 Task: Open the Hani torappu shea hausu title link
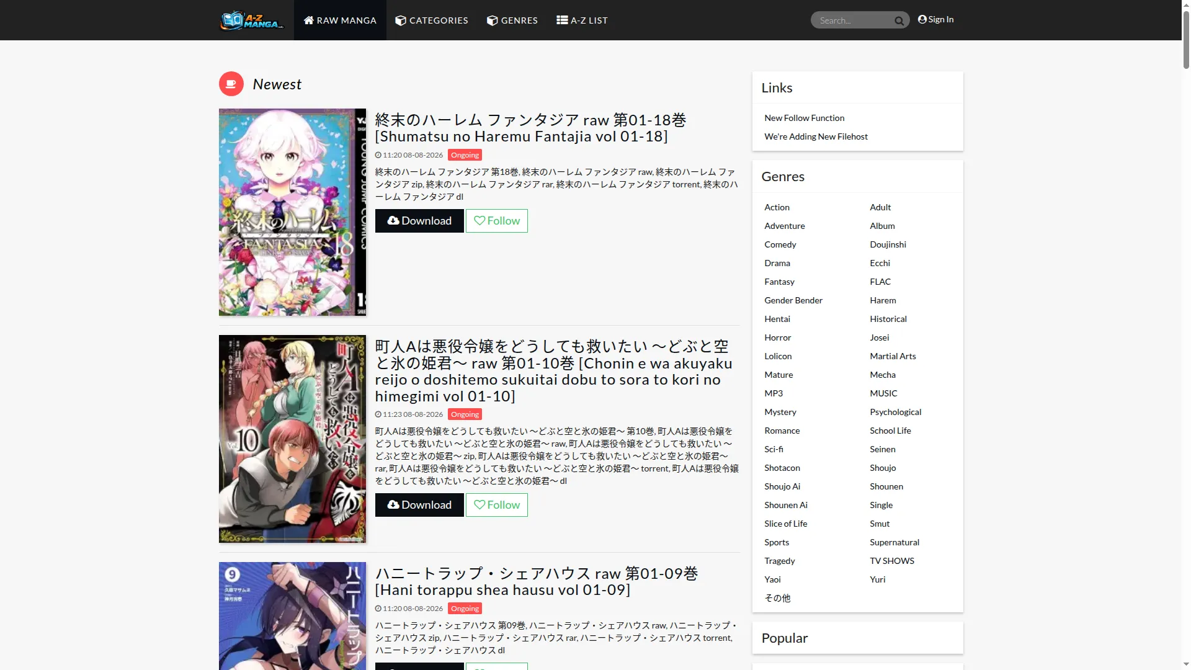coord(537,582)
